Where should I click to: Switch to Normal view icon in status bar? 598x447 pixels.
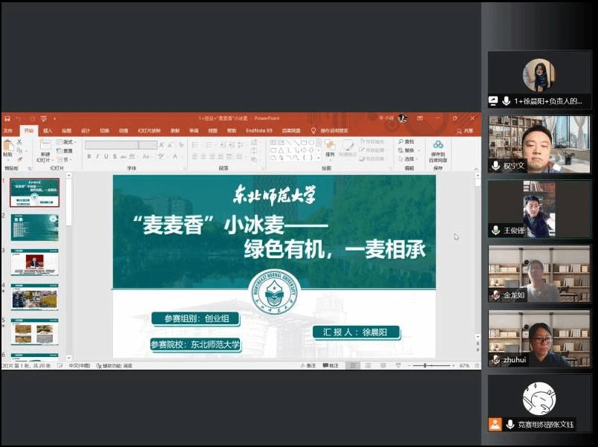click(x=353, y=366)
